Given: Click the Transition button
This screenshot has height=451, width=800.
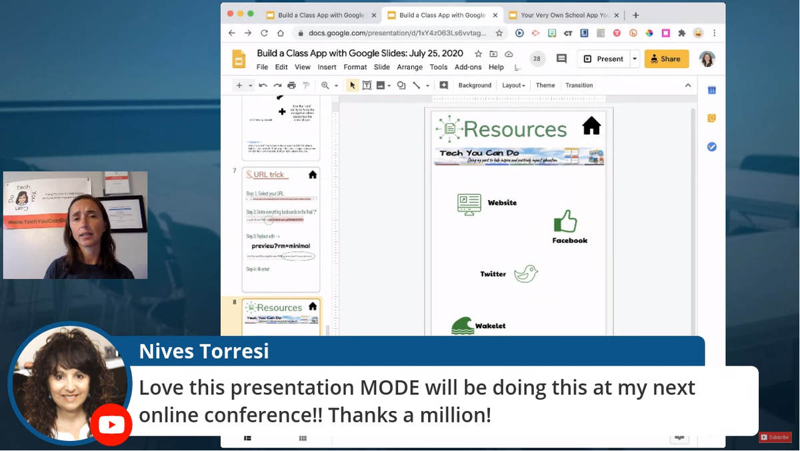Looking at the screenshot, I should pyautogui.click(x=579, y=85).
